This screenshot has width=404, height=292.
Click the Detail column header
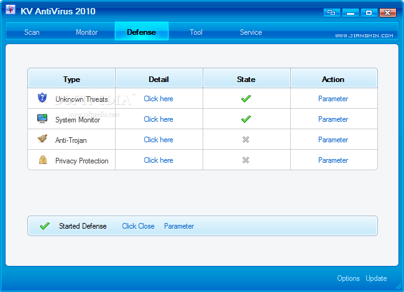pos(158,79)
